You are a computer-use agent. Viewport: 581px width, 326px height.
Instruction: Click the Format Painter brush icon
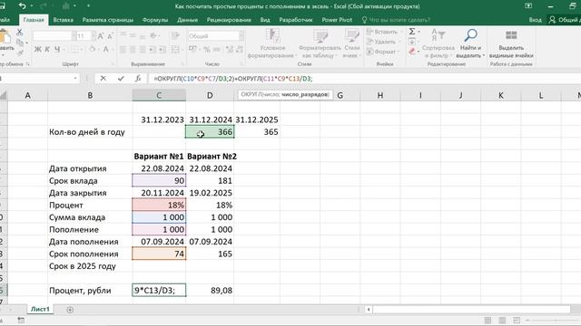point(20,53)
